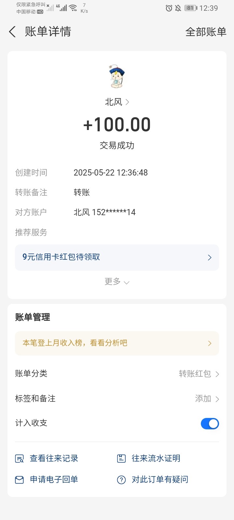Viewport: 234px width, 520px height.
Task: Tap the back arrow icon
Action: pyautogui.click(x=12, y=32)
